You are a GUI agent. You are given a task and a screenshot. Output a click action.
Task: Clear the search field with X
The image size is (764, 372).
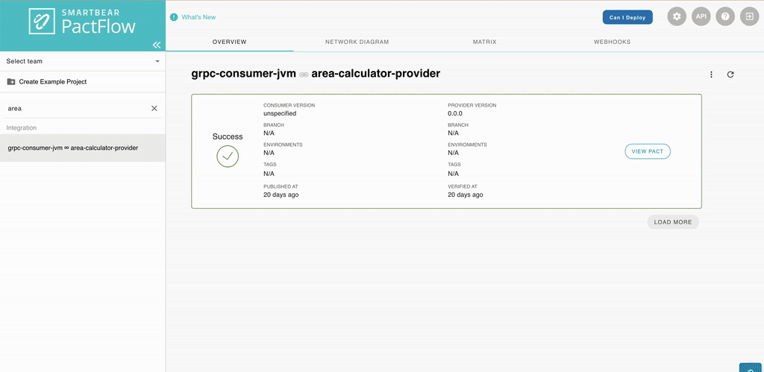coord(154,109)
